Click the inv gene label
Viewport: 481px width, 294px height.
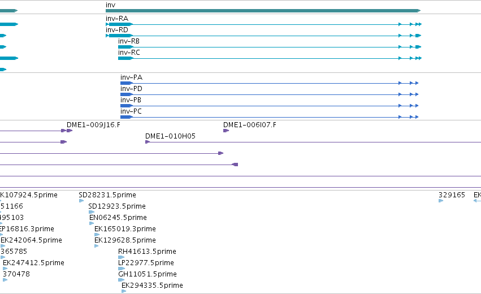point(110,5)
